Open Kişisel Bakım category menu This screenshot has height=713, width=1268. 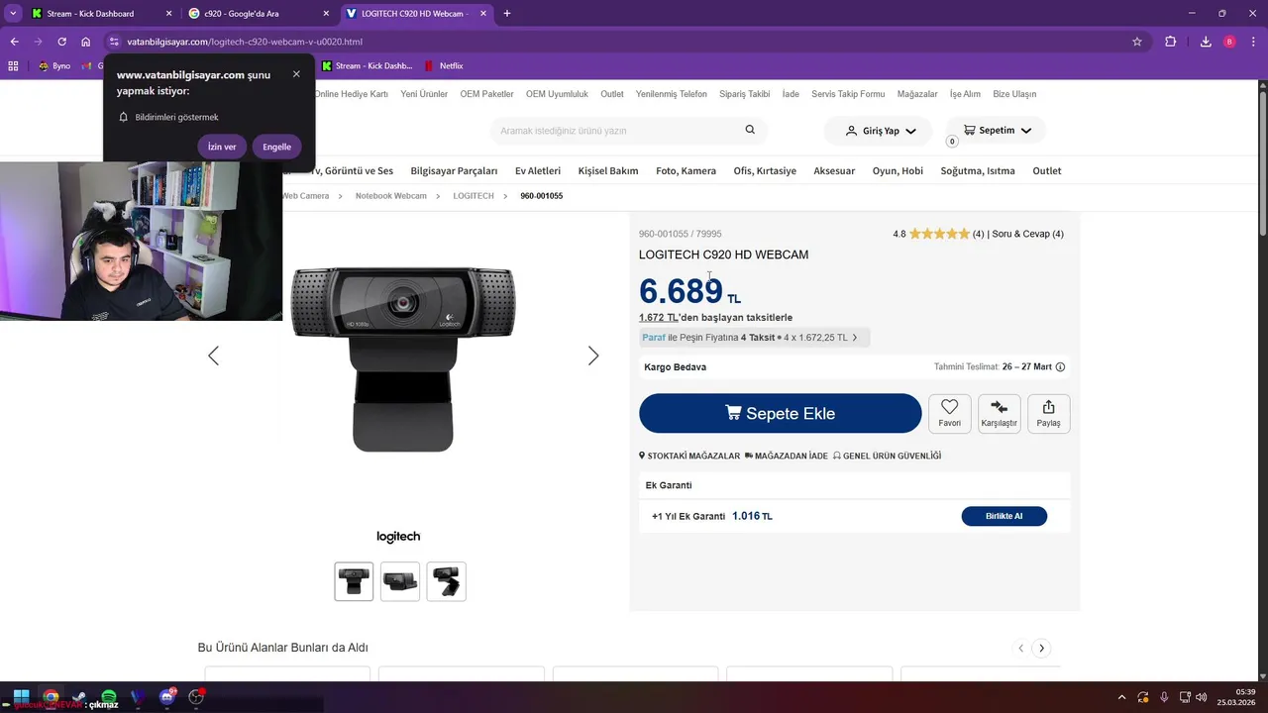click(x=608, y=170)
